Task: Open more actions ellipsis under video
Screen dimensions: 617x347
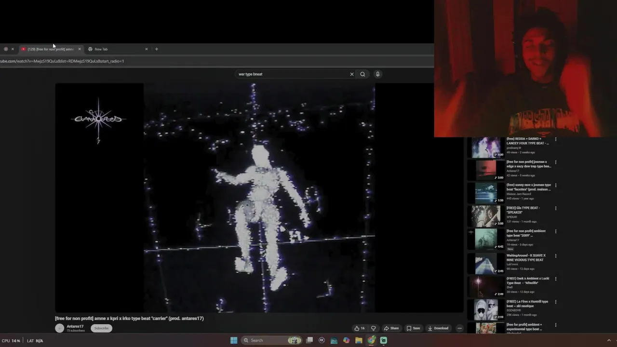Action: click(x=459, y=328)
